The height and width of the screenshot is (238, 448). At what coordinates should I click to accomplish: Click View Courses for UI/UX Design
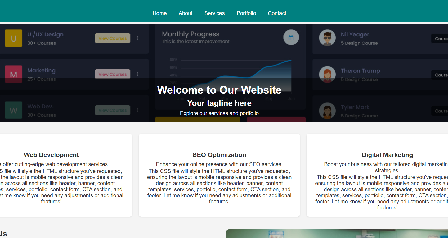click(113, 38)
